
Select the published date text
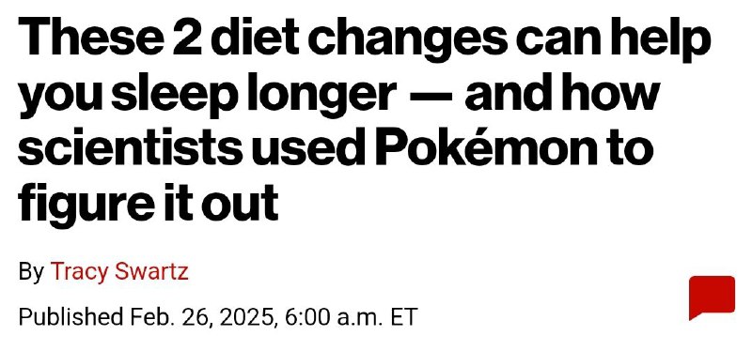pos(218,317)
